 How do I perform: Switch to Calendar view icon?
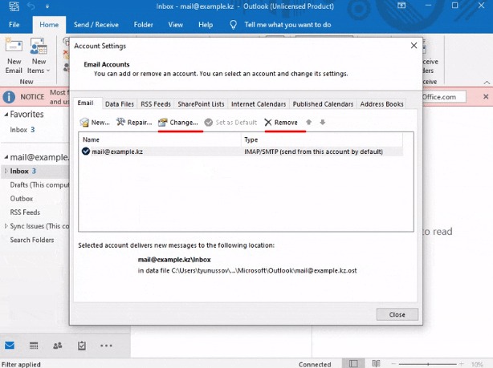click(34, 346)
